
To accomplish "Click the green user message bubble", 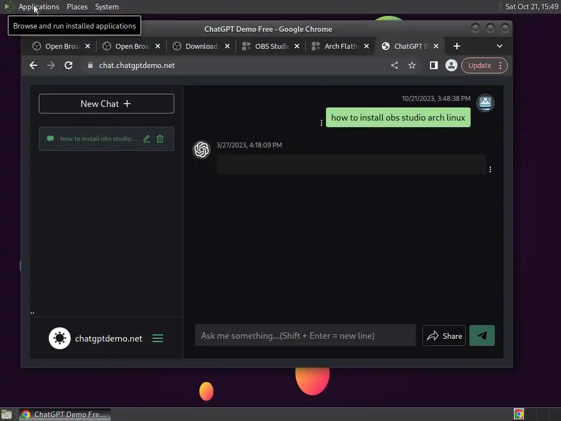I will (x=398, y=117).
